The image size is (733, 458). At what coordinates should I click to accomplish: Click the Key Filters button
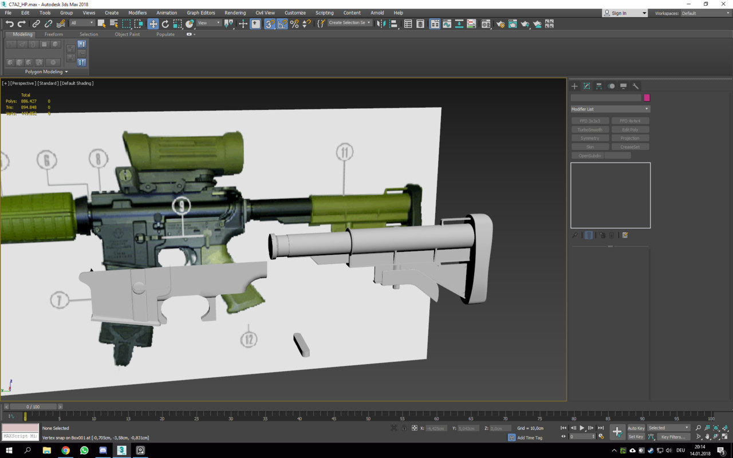click(673, 437)
